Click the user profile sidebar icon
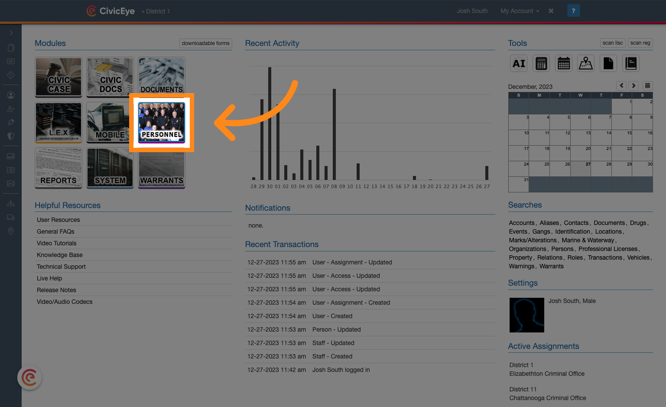 coord(11,95)
